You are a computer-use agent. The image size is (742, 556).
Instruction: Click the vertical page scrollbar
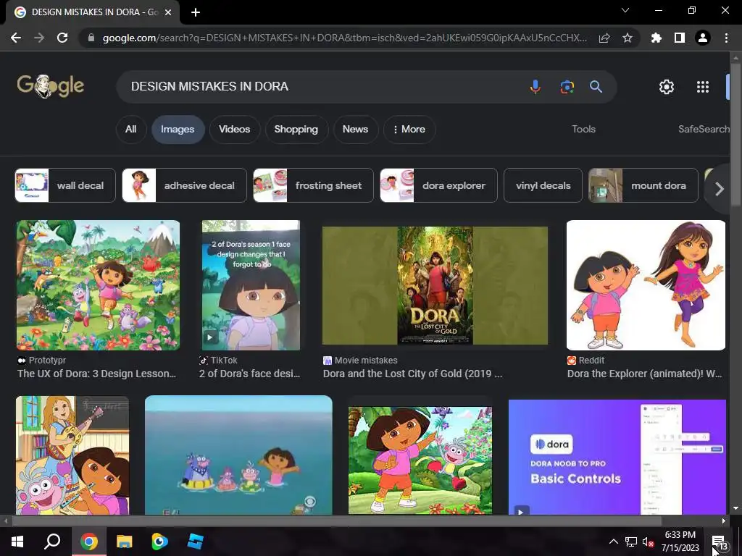735,134
